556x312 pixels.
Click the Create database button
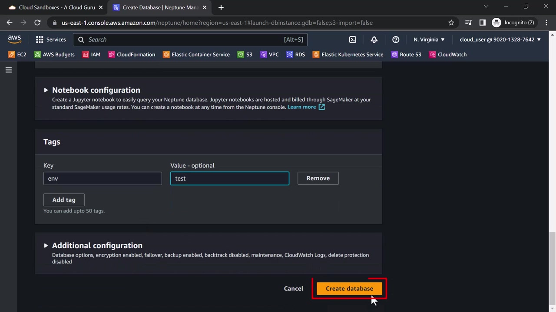pyautogui.click(x=349, y=289)
